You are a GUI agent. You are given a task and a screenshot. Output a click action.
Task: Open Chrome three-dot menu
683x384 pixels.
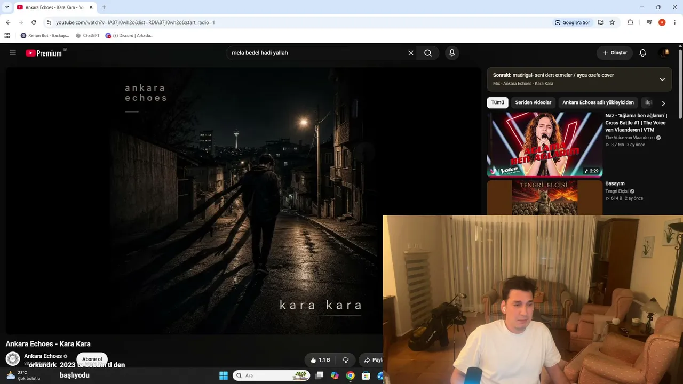[675, 22]
